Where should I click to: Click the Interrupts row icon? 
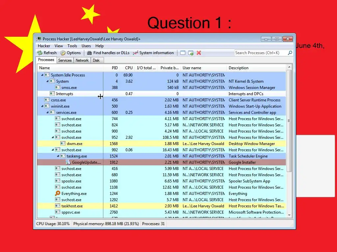click(52, 94)
